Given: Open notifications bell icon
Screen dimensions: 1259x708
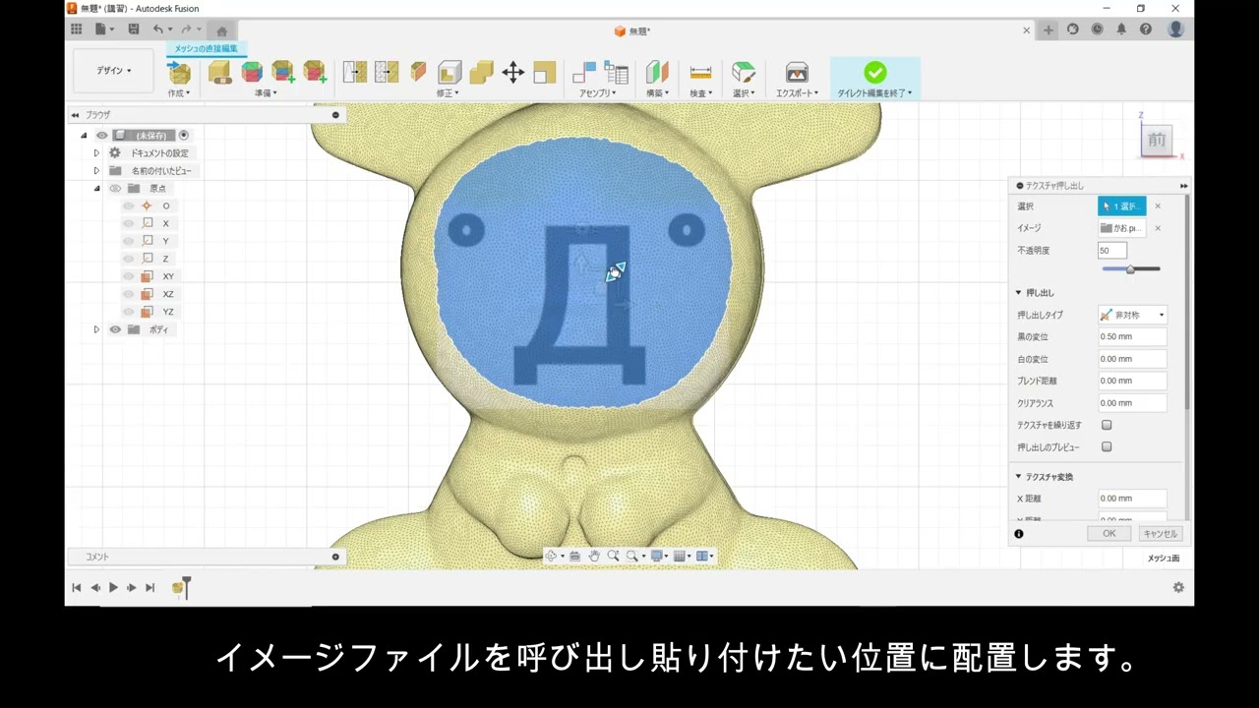Looking at the screenshot, I should tap(1121, 29).
